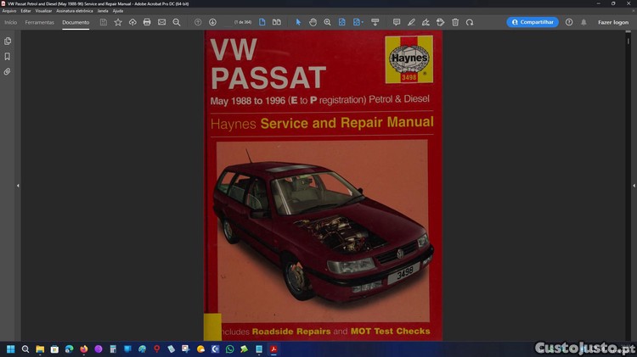Toggle two-page view mode
Image resolution: width=637 pixels, height=357 pixels.
pyautogui.click(x=276, y=22)
